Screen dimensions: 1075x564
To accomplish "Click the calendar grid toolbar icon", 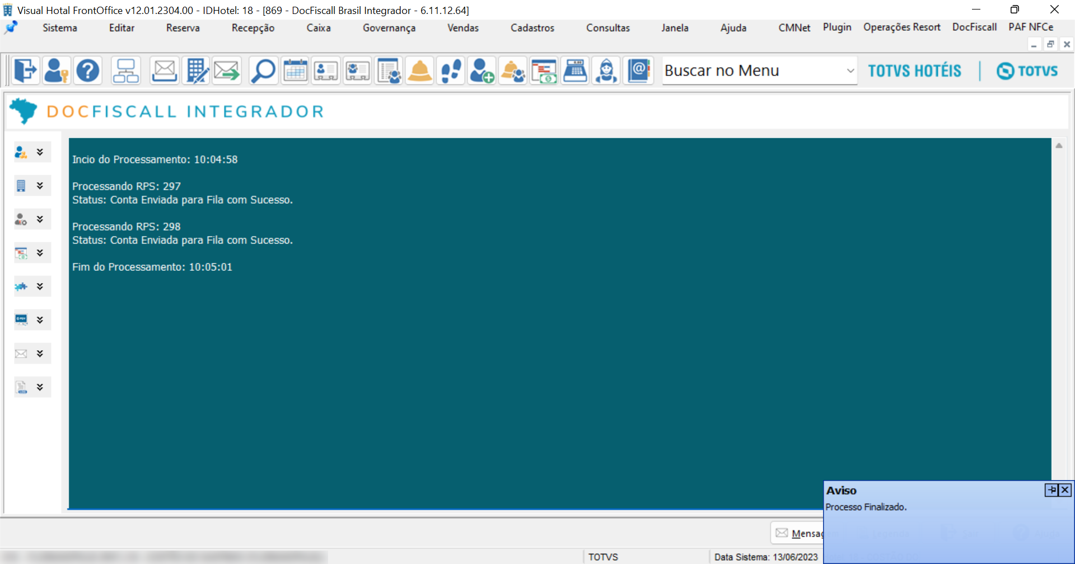I will point(295,70).
